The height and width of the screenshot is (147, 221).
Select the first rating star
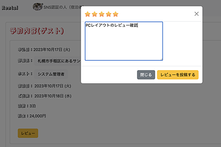pos(87,14)
